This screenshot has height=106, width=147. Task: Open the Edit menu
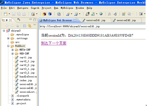12,8
